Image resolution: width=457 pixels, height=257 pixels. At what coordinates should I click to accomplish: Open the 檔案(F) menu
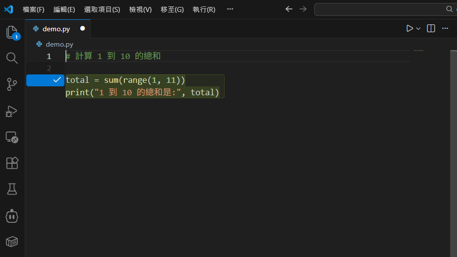click(x=34, y=9)
